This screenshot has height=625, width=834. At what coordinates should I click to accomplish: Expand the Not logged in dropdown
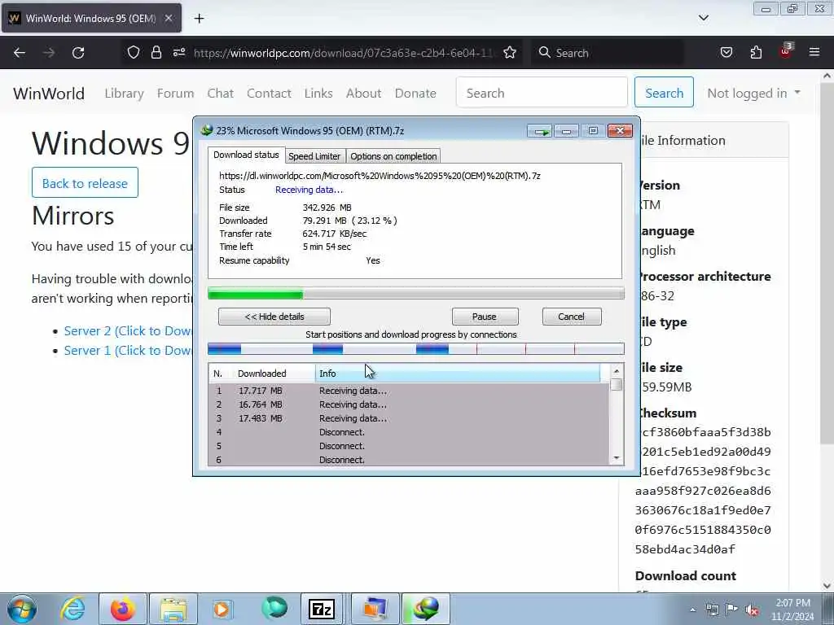[x=753, y=93]
